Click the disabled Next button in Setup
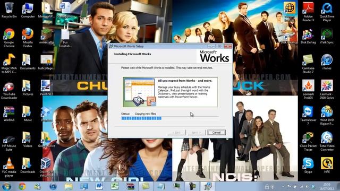Image resolution: width=340 pixels, height=191 pixels. [196, 132]
